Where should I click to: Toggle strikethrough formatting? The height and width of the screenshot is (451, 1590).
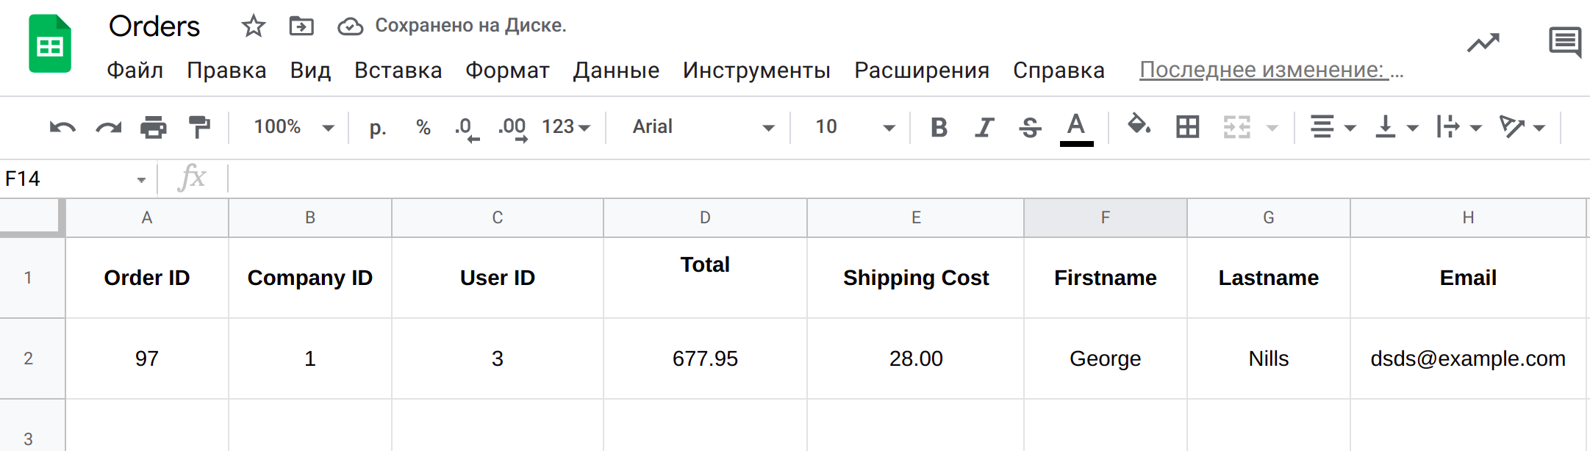click(1030, 127)
